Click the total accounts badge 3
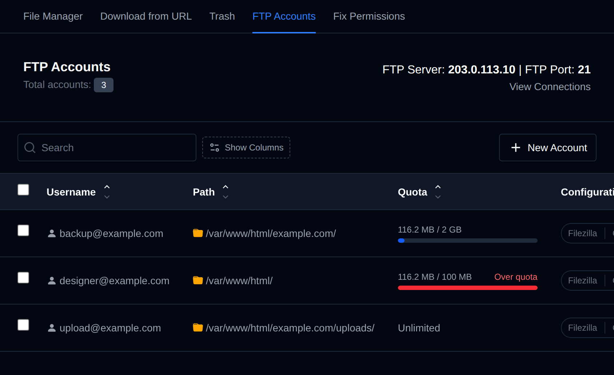 (104, 85)
